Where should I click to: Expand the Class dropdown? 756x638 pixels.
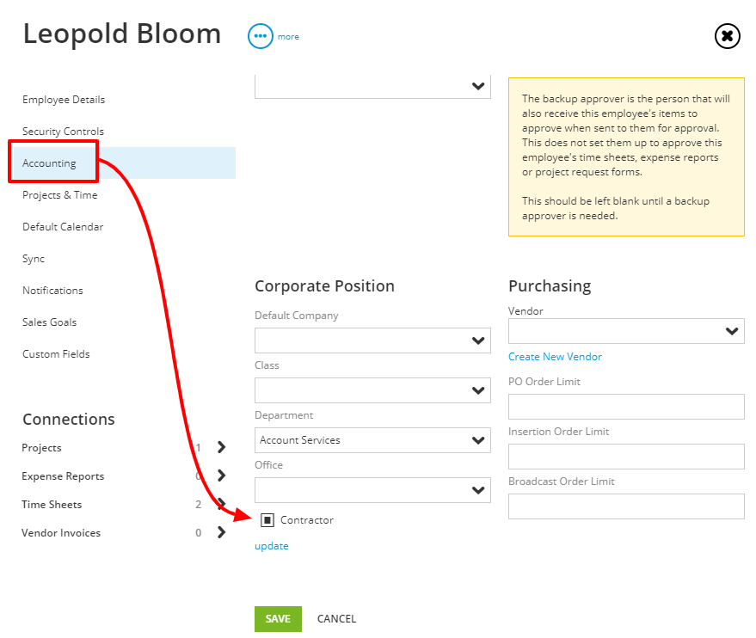click(x=372, y=390)
